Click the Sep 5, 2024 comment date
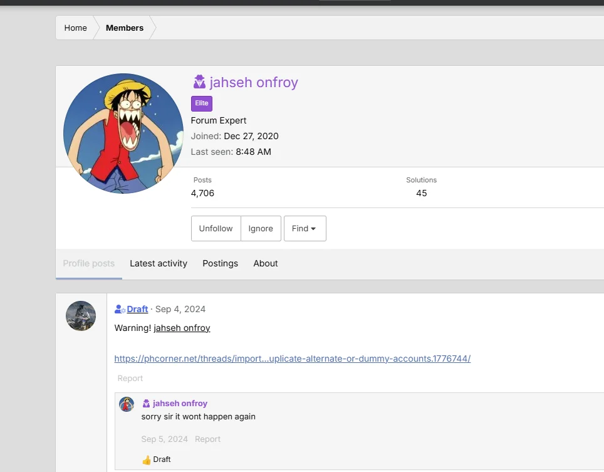This screenshot has width=604, height=472. 165,439
